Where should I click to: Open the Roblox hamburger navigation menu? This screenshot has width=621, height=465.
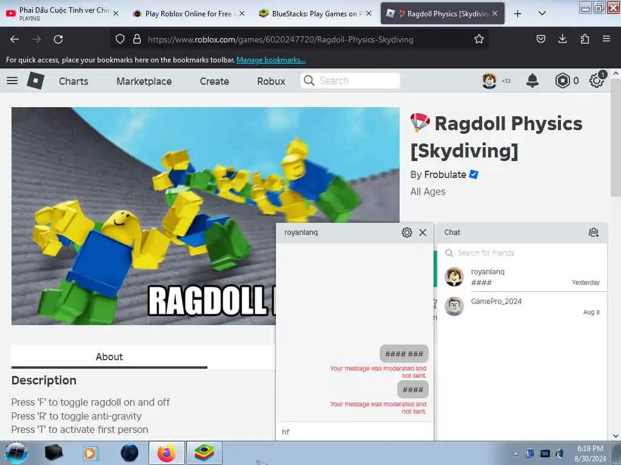click(12, 81)
